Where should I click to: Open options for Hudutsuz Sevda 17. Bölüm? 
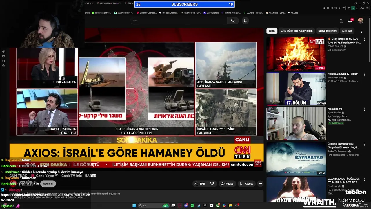(364, 74)
